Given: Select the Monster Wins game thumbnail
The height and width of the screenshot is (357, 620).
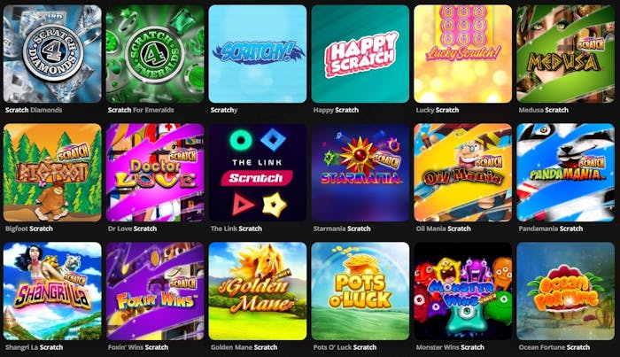Looking at the screenshot, I should tap(463, 291).
